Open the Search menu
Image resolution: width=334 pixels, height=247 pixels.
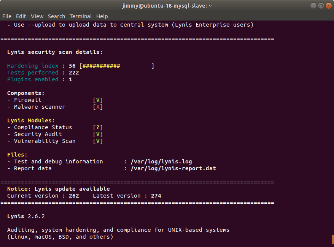point(56,16)
